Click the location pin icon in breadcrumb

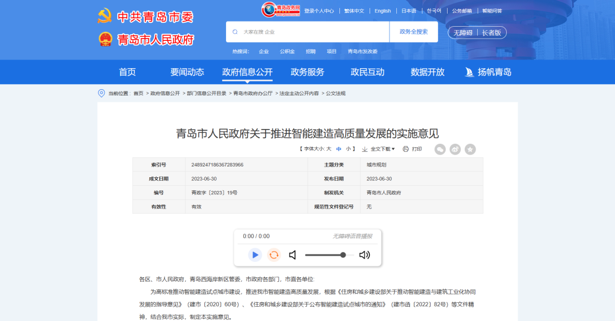tap(101, 93)
